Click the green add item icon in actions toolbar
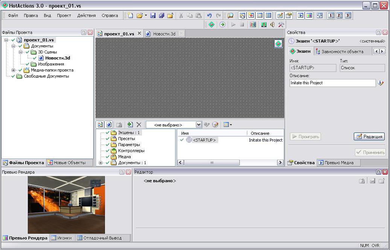Screen dimensions: 390x250 pyautogui.click(x=130, y=125)
